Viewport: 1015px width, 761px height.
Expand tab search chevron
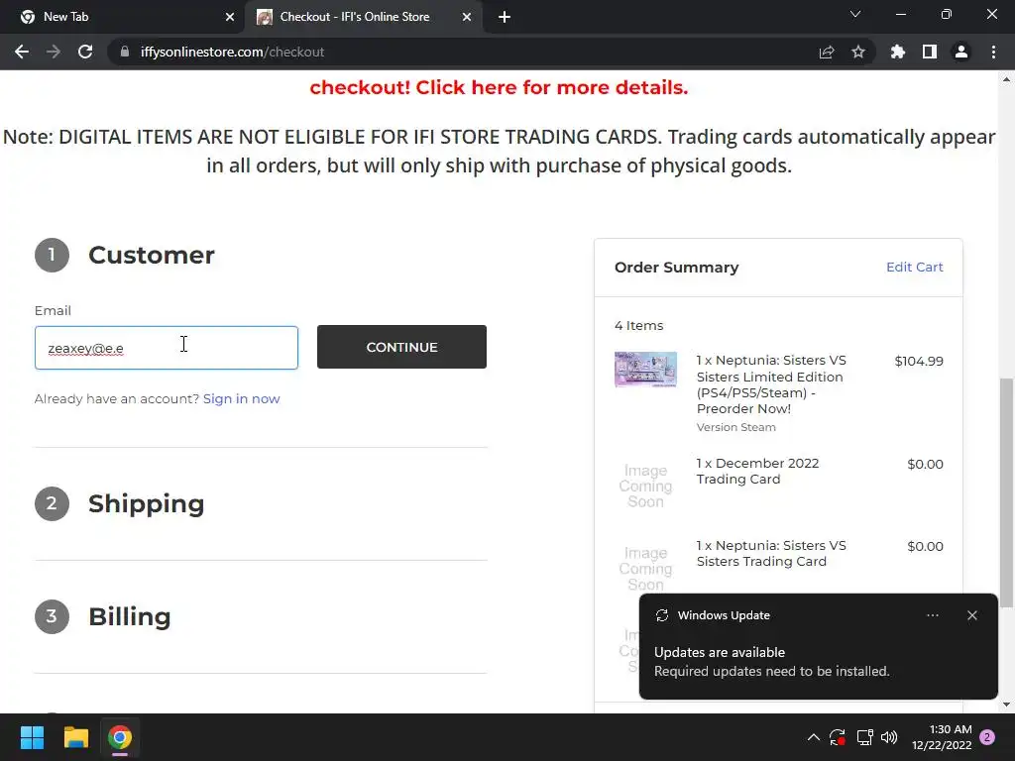(855, 14)
